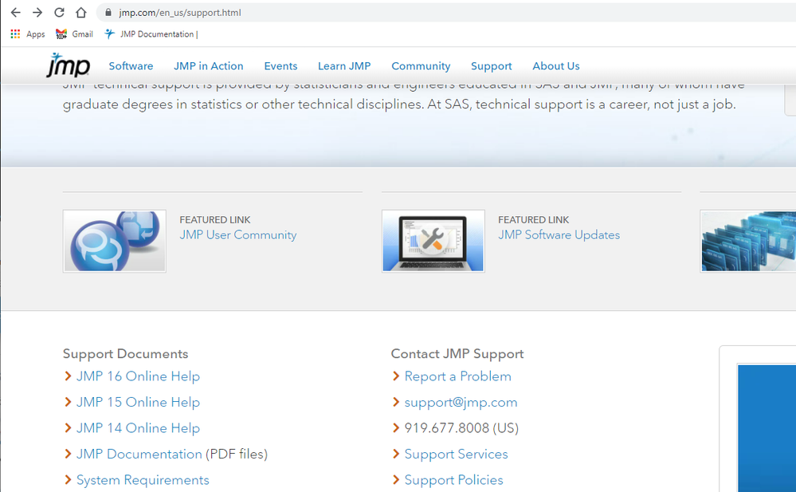796x492 pixels.
Task: Open the Support Services link
Action: pos(457,454)
